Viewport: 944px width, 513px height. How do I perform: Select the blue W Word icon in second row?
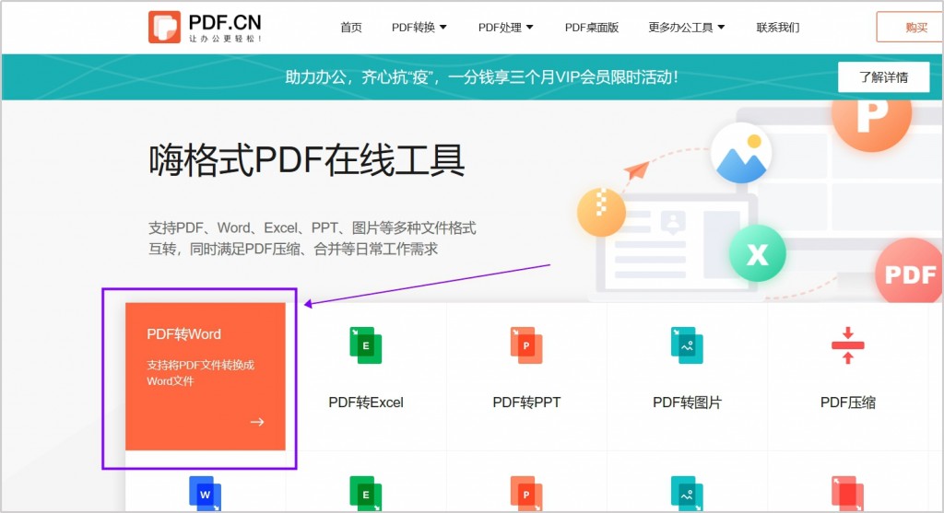coord(206,494)
